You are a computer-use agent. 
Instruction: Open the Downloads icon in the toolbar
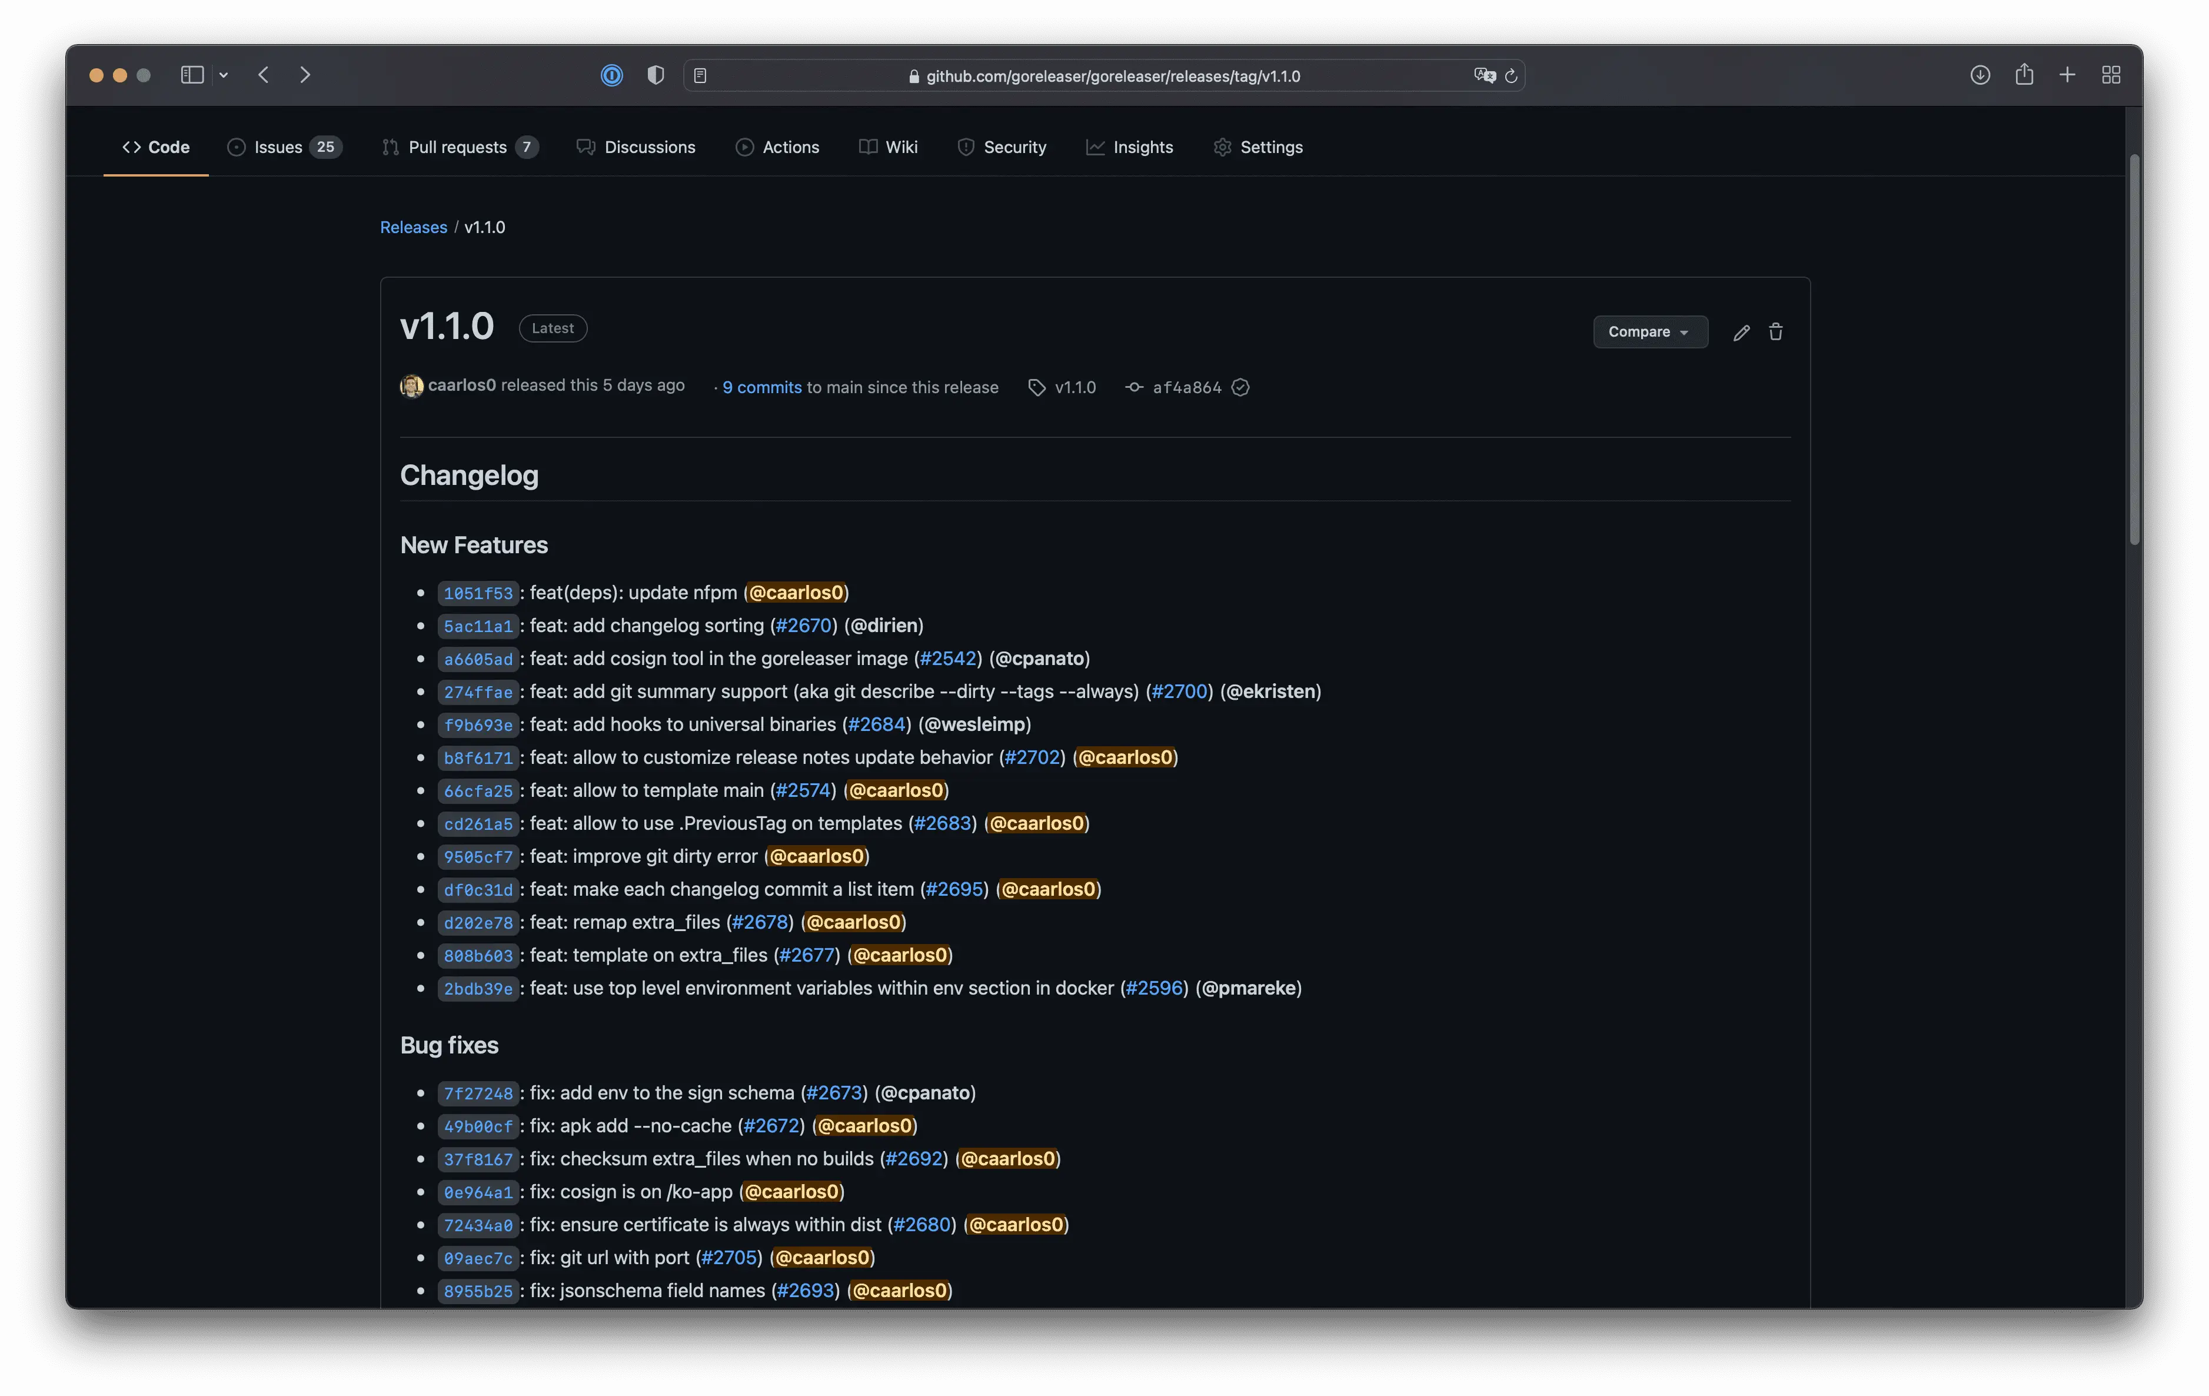(1981, 75)
